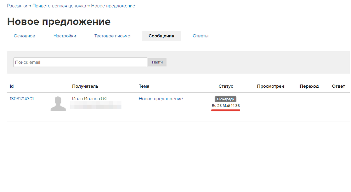Switch to the Настройки tab
The image size is (351, 192).
pos(65,36)
